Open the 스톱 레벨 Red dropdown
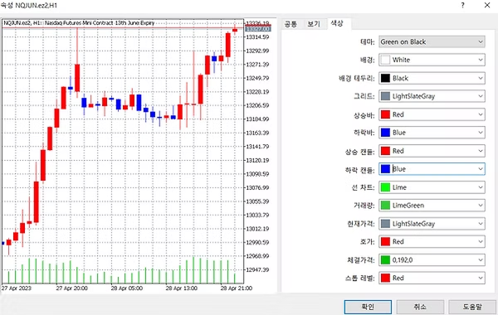Image resolution: width=498 pixels, height=315 pixels. pos(432,279)
